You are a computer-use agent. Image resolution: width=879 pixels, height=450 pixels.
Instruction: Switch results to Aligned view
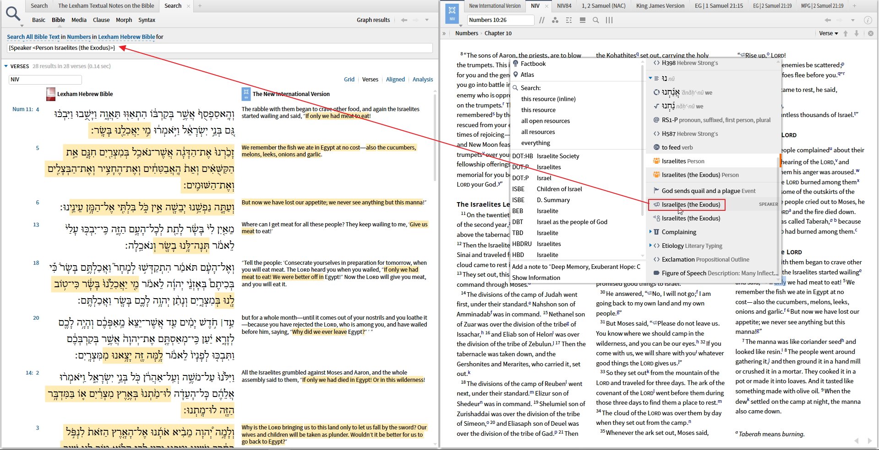[395, 80]
